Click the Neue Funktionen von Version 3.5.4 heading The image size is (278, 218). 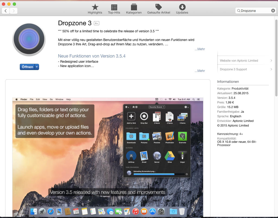click(92, 56)
